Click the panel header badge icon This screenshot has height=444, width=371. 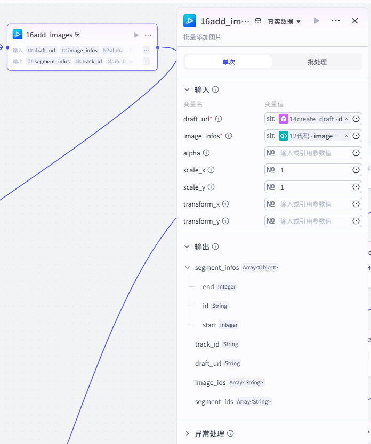tap(258, 21)
